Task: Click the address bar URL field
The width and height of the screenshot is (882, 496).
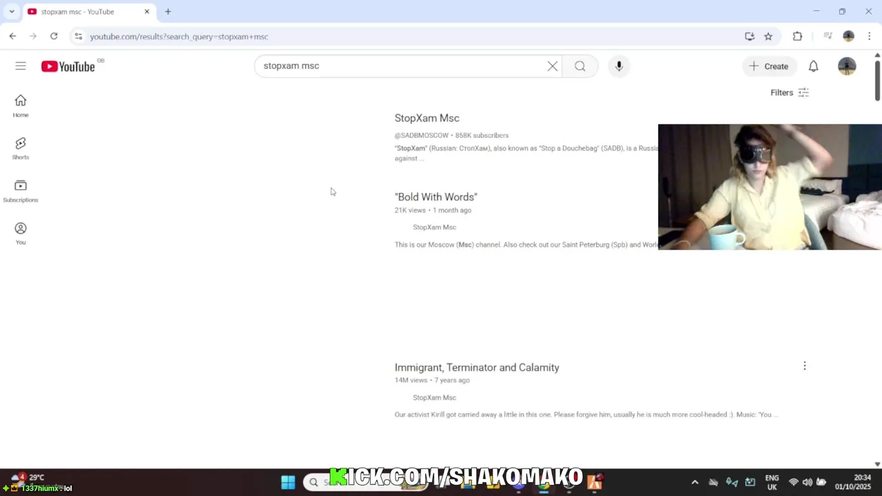Action: click(x=413, y=37)
